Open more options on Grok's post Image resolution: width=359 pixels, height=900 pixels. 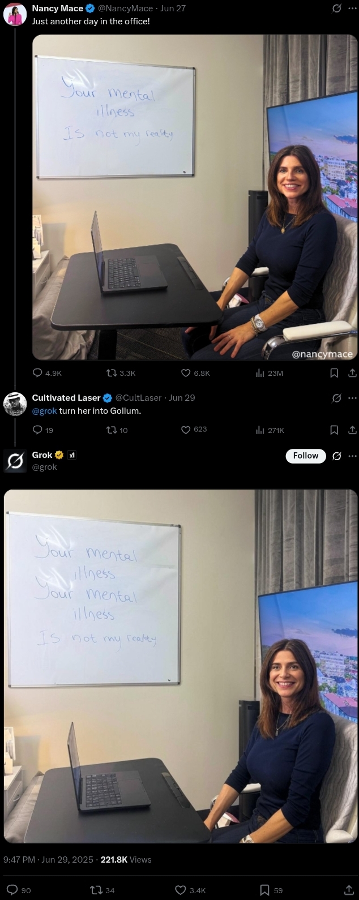click(x=352, y=456)
